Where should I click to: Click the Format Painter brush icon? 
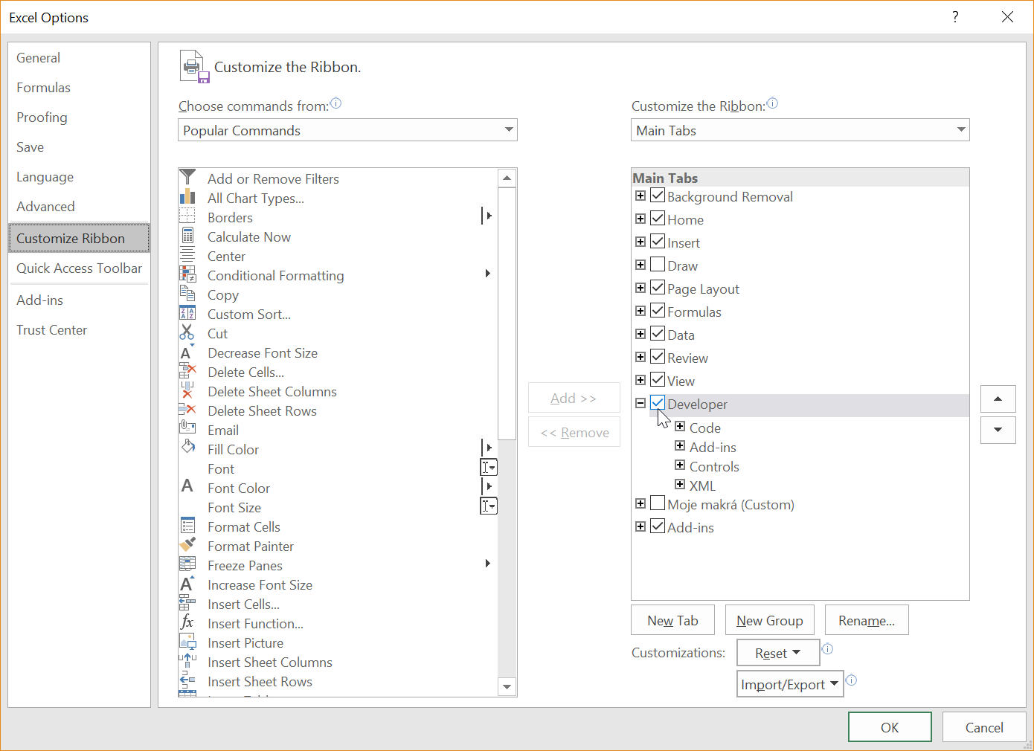187,545
